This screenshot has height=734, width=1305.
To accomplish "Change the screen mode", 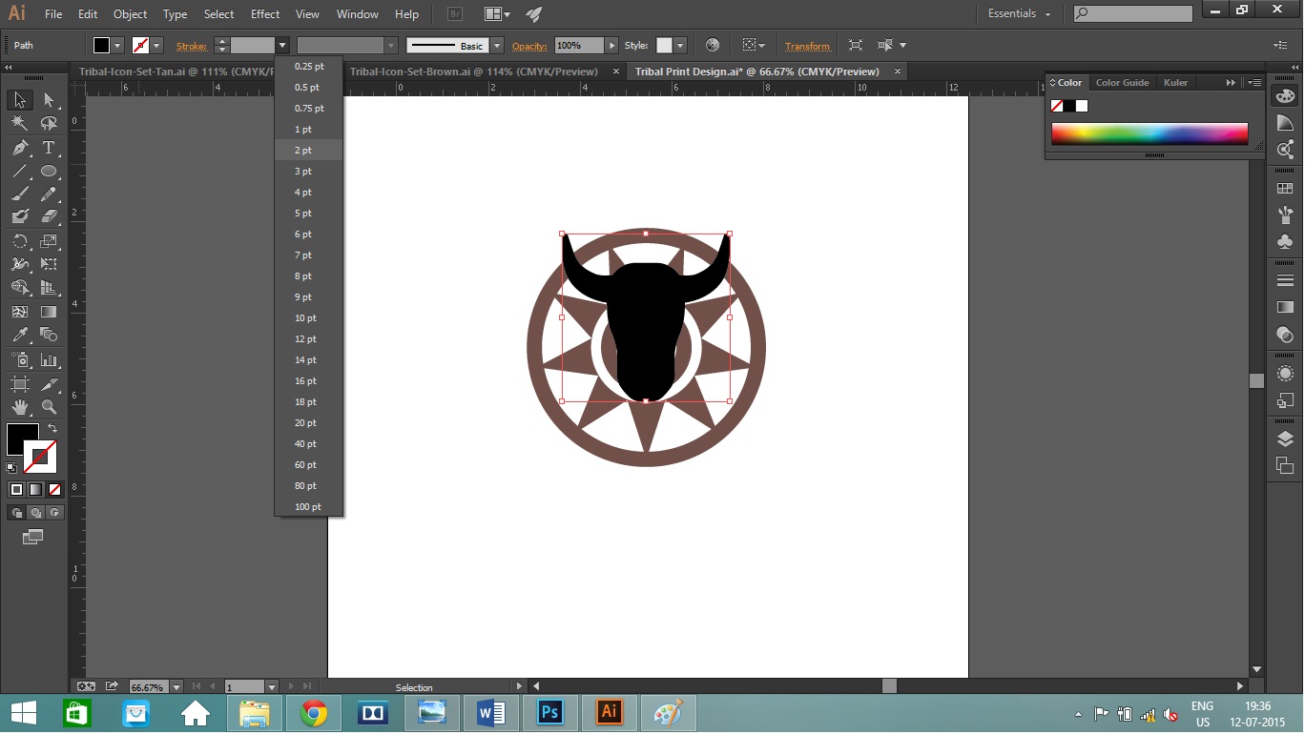I will (x=33, y=538).
